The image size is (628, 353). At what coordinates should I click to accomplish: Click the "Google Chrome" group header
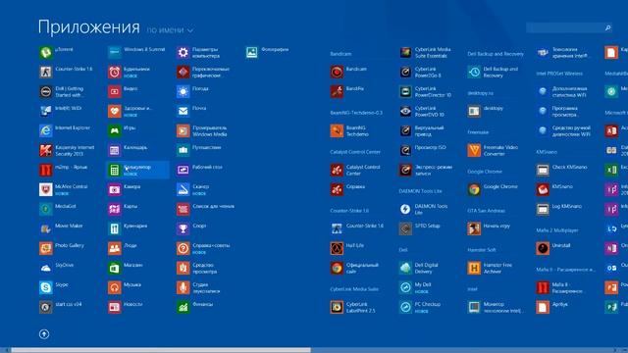485,172
